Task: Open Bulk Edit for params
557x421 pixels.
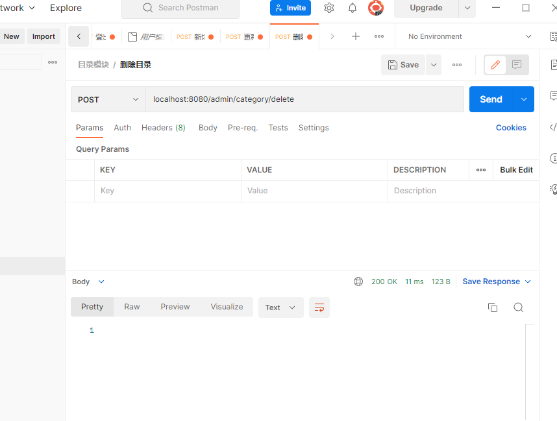Action: [516, 170]
